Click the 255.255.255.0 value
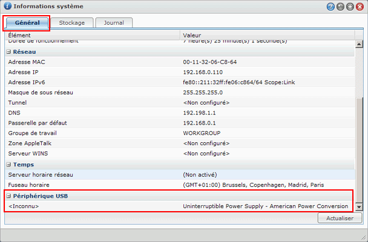This screenshot has width=368, height=242. click(x=203, y=93)
